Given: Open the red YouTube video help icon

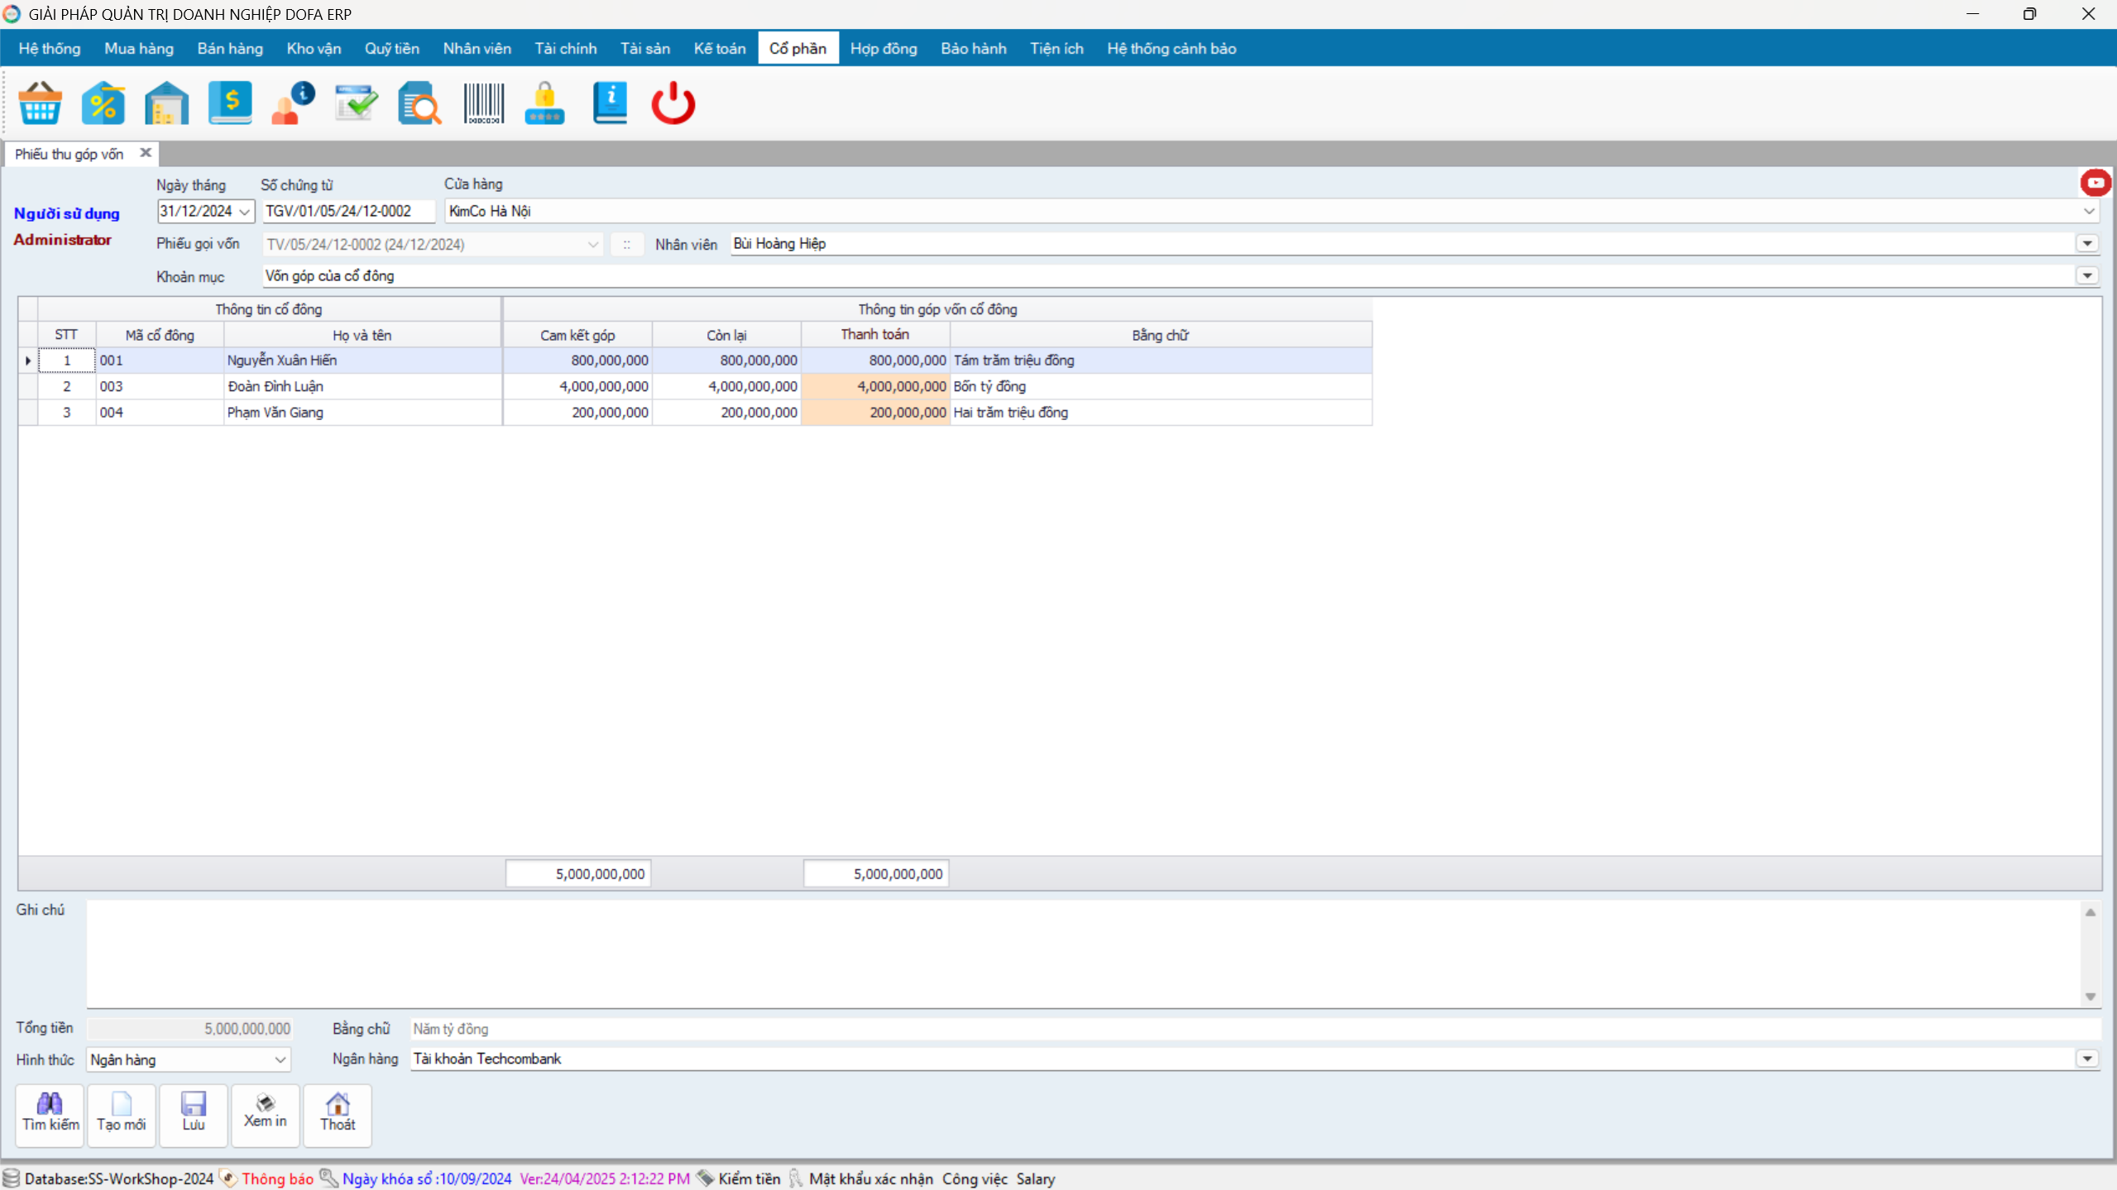Looking at the screenshot, I should (x=2095, y=183).
